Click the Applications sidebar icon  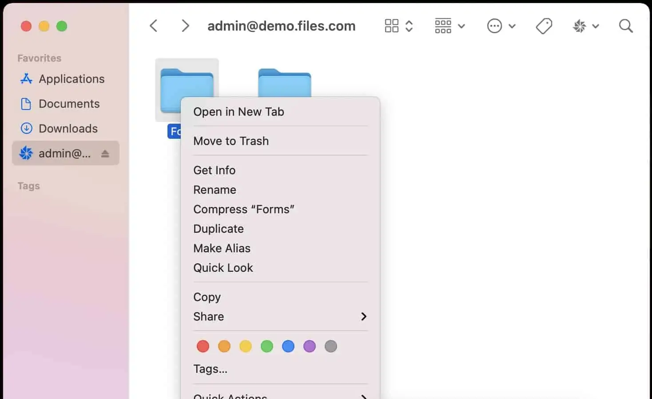[x=26, y=79]
